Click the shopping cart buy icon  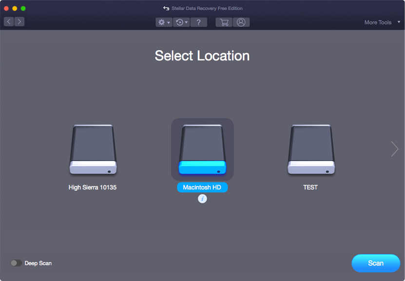224,22
